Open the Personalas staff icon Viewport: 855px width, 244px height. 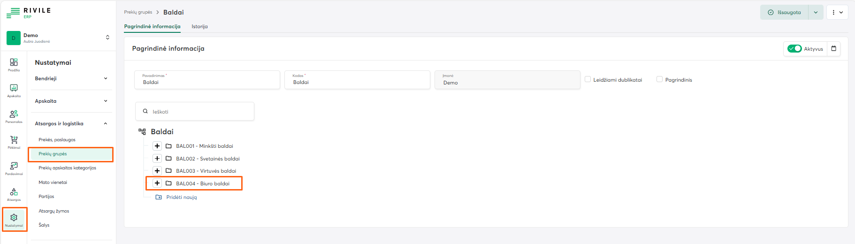(x=14, y=115)
